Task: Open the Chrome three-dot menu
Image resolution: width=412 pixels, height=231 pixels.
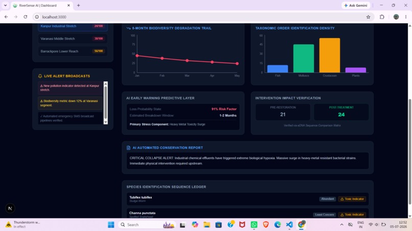Action: point(406,17)
